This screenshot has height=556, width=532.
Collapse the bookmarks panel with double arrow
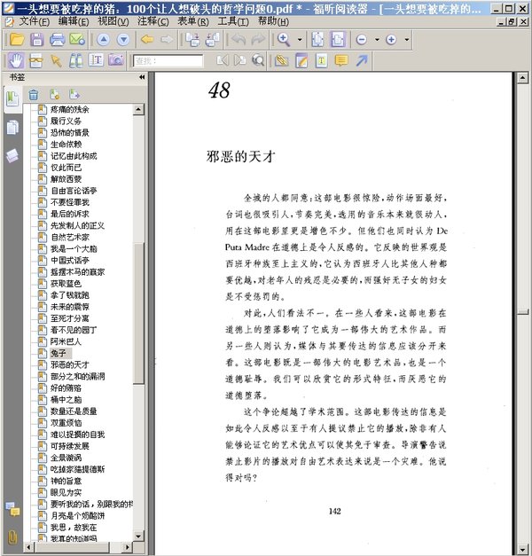pos(142,77)
